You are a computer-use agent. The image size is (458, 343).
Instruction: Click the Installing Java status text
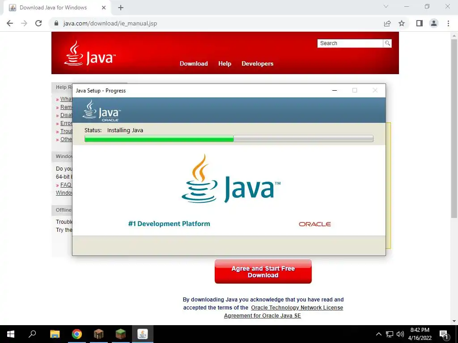pyautogui.click(x=125, y=130)
